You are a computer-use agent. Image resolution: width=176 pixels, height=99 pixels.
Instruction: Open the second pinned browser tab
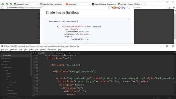point(7,4)
